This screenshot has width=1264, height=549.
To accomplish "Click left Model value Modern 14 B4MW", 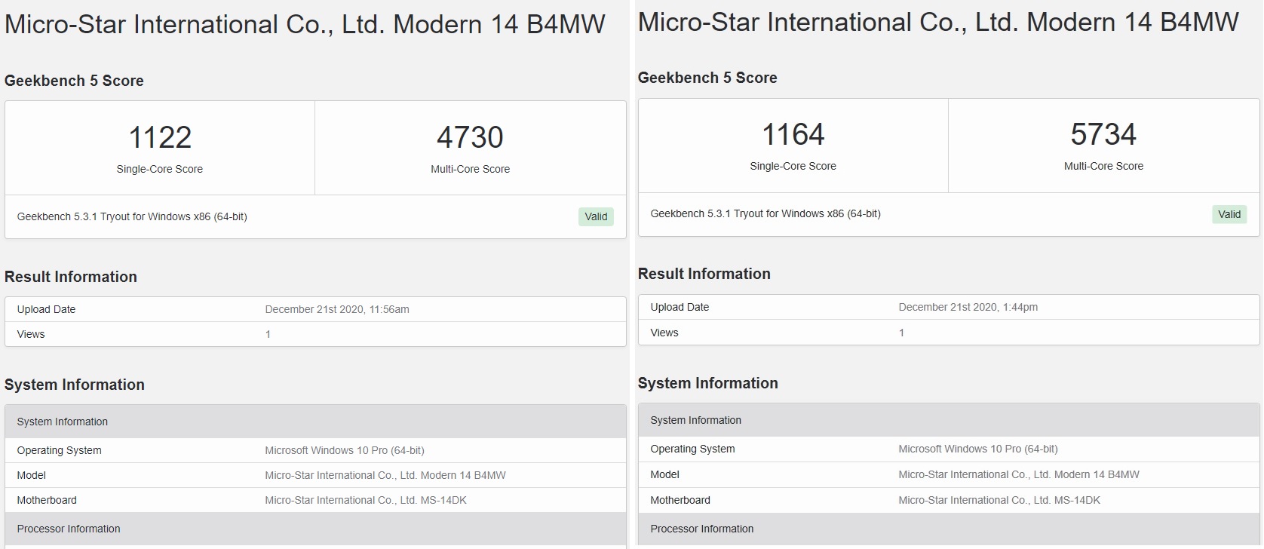I will pyautogui.click(x=385, y=475).
